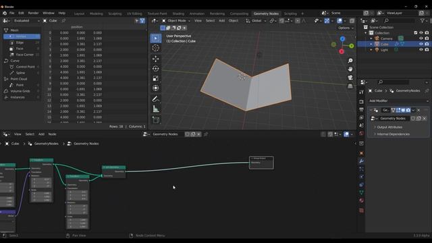Switch to the Scripting workspace tab
The width and height of the screenshot is (432, 243).
[x=290, y=13]
